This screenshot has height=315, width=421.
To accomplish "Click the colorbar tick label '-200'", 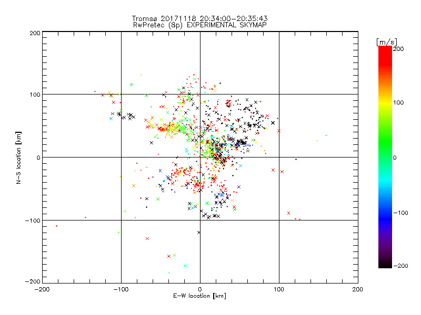I will tap(400, 266).
